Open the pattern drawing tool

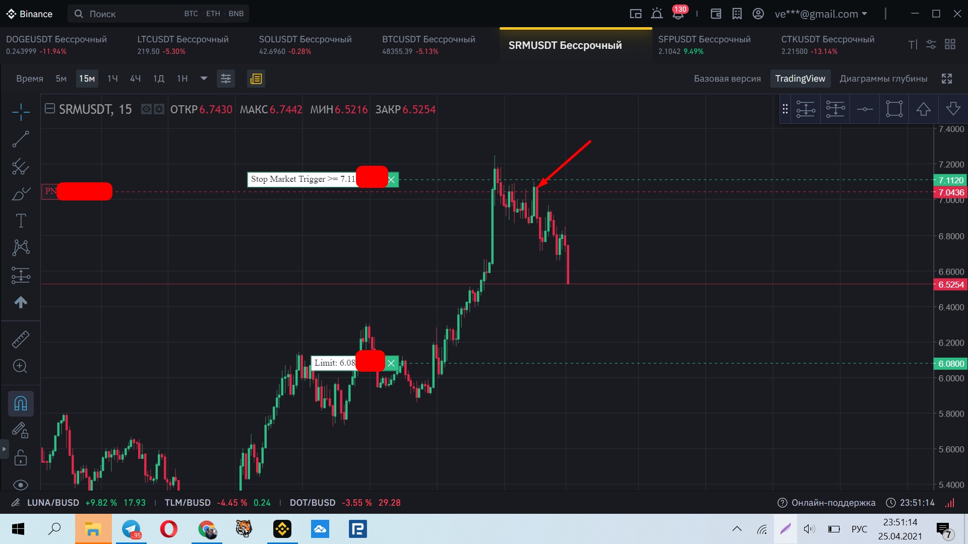[21, 247]
